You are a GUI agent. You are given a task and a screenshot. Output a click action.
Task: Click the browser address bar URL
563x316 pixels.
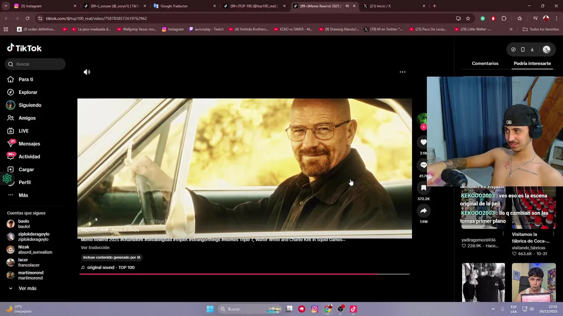[x=96, y=18]
